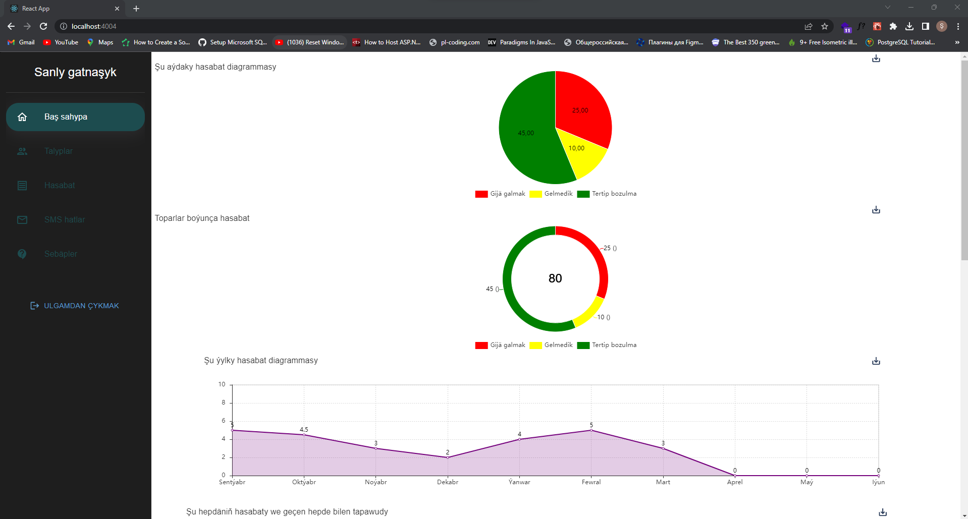Viewport: 968px width, 519px height.
Task: Toggle Gelmedik series in pie chart legend
Action: tap(551, 194)
